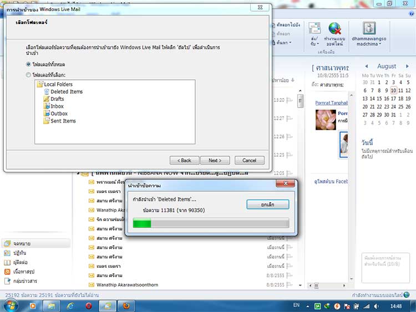The image size is (416, 312).
Task: Select the 'Selected folders' radio button
Action: (x=28, y=75)
